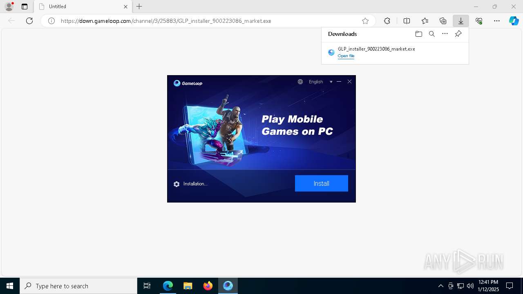Screen dimensions: 523x294
Task: Open Browser essentials heart icon
Action: pos(479,21)
